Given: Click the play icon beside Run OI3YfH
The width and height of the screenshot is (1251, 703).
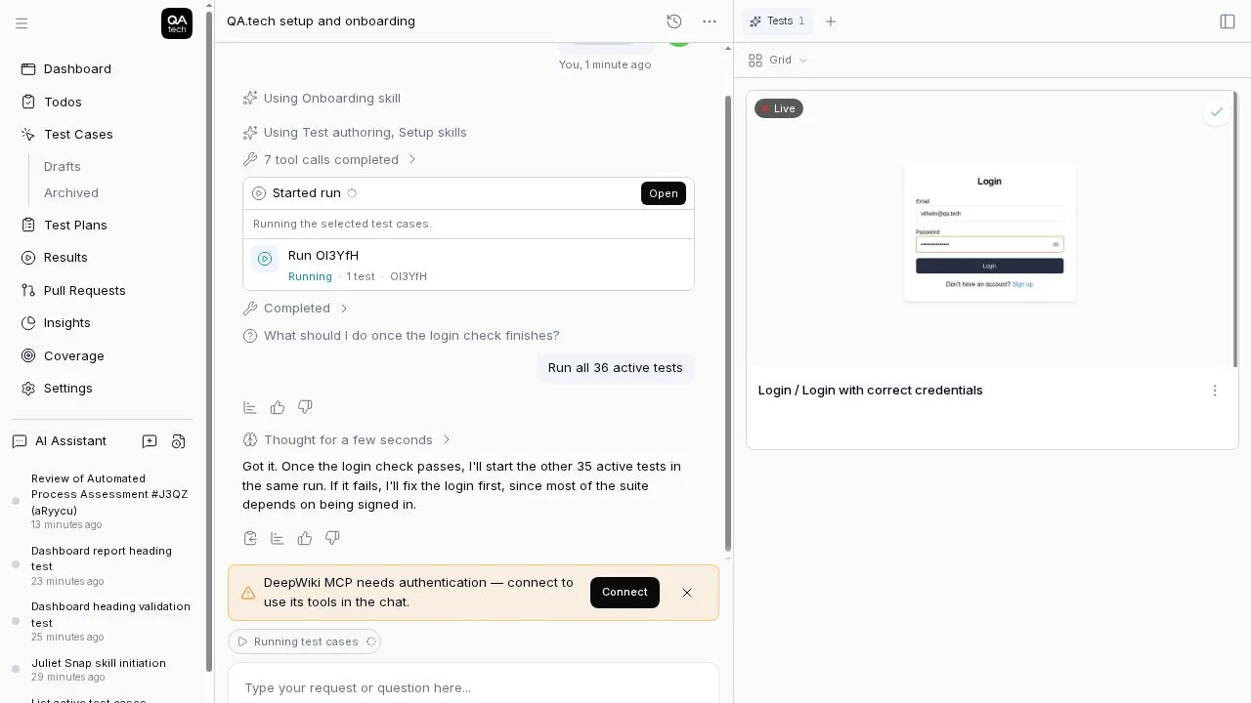Looking at the screenshot, I should coord(265,259).
